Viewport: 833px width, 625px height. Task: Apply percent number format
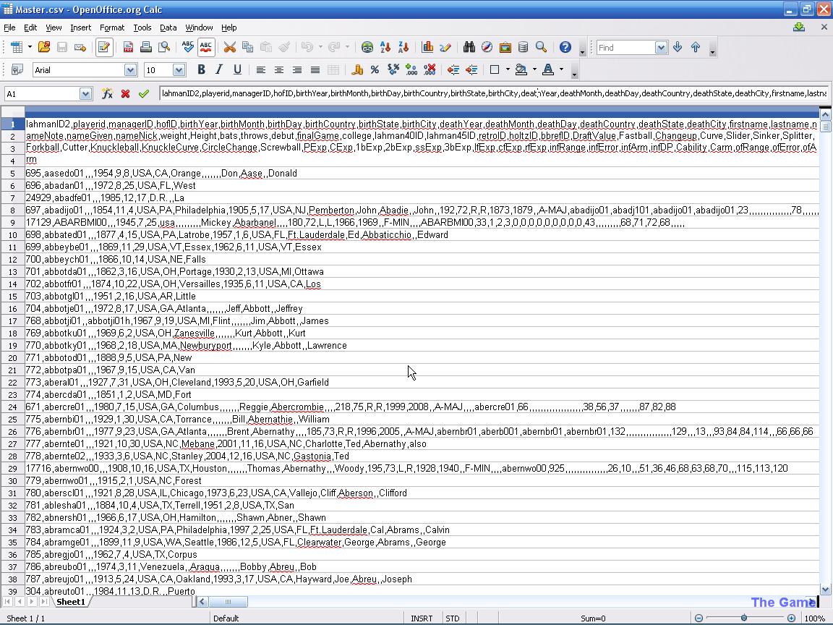click(x=375, y=69)
